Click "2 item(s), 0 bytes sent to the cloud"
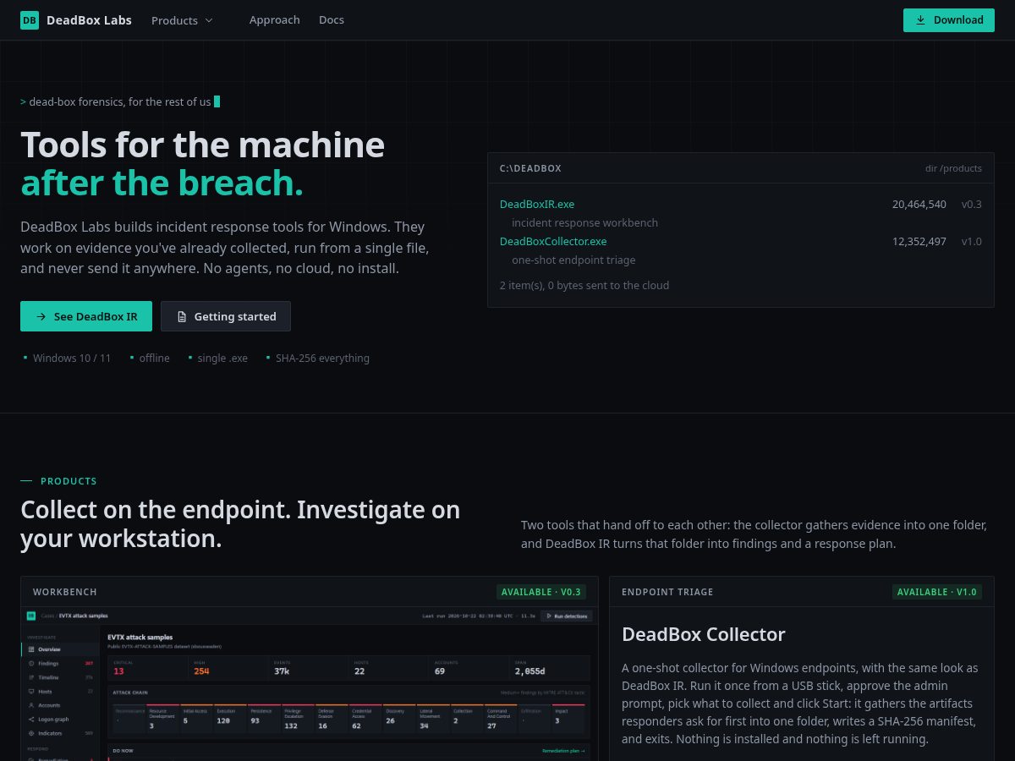1015x761 pixels. click(584, 285)
